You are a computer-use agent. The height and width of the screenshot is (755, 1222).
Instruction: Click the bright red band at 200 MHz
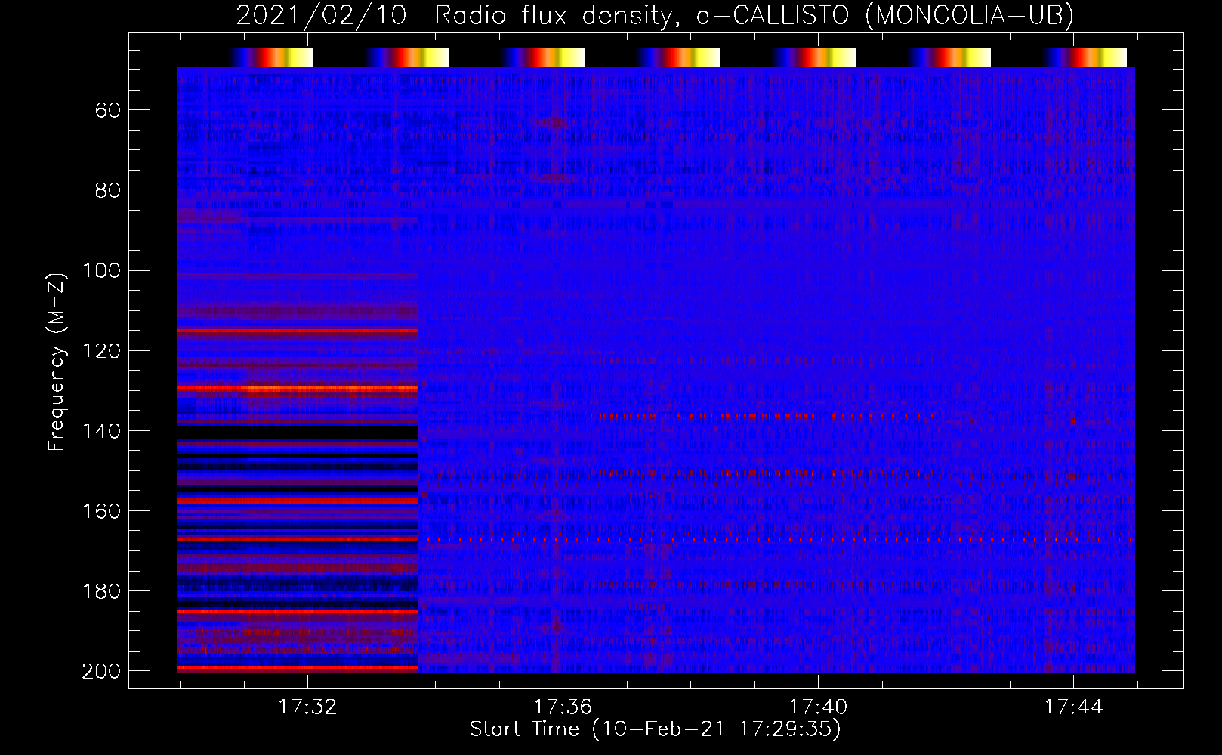coord(298,668)
